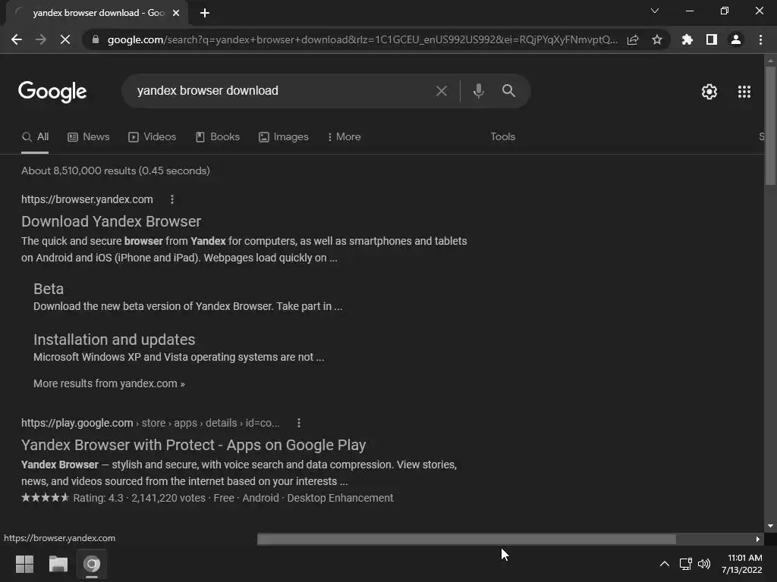This screenshot has width=777, height=582.
Task: Open Google quick settings gear
Action: click(709, 92)
